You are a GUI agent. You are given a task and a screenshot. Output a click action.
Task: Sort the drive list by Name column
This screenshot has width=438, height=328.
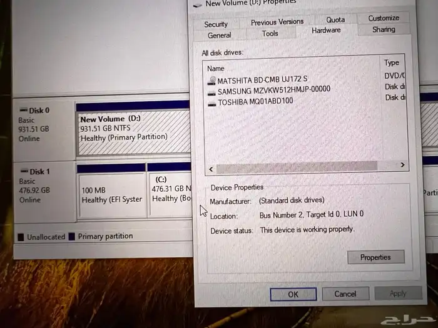216,68
